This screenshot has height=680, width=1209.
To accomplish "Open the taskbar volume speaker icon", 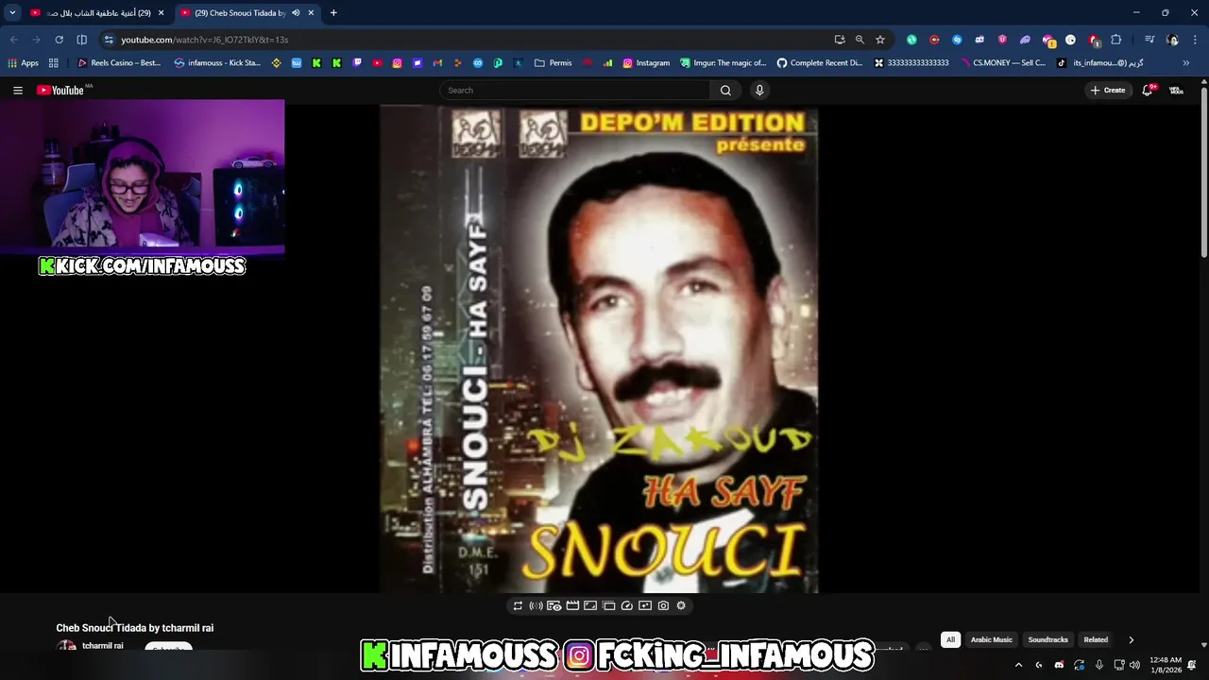I will [x=1134, y=665].
